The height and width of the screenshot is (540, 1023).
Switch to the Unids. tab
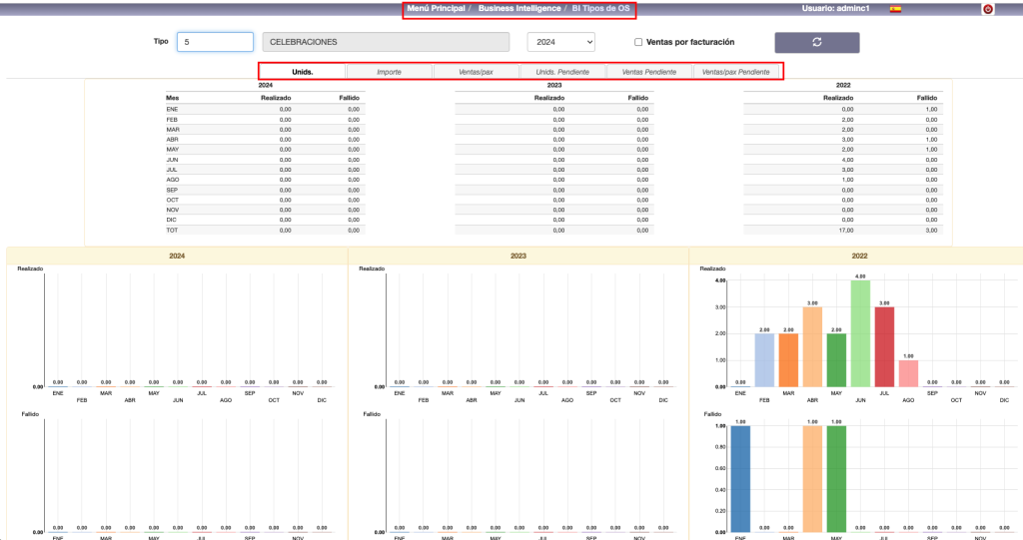coord(302,72)
